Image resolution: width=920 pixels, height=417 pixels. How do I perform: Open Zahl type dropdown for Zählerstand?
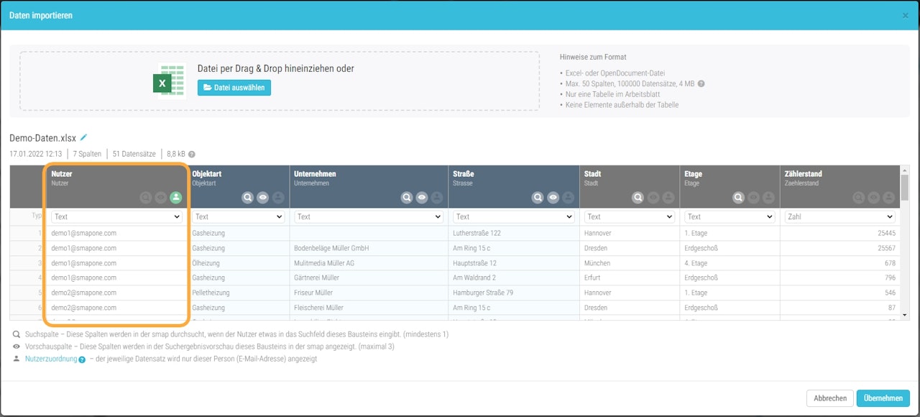[x=839, y=216]
